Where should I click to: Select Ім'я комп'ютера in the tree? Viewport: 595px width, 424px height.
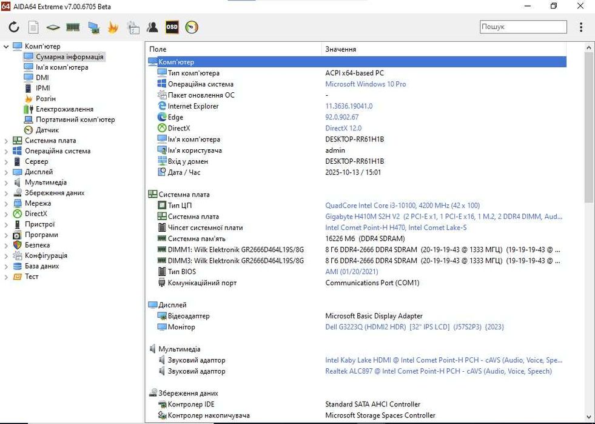click(x=62, y=67)
